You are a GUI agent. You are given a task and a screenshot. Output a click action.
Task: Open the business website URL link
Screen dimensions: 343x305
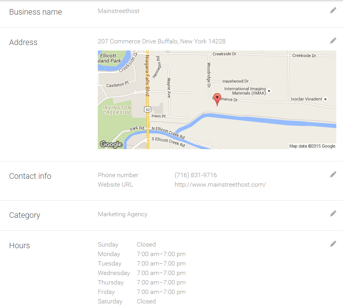pyautogui.click(x=220, y=184)
